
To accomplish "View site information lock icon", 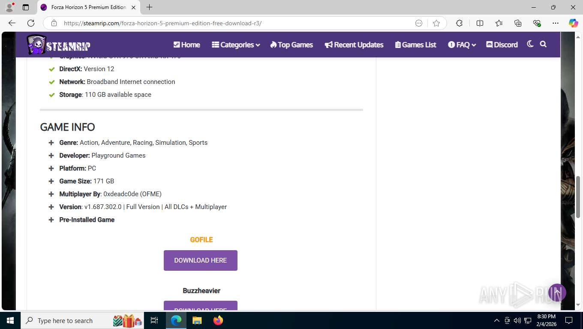I will click(54, 23).
